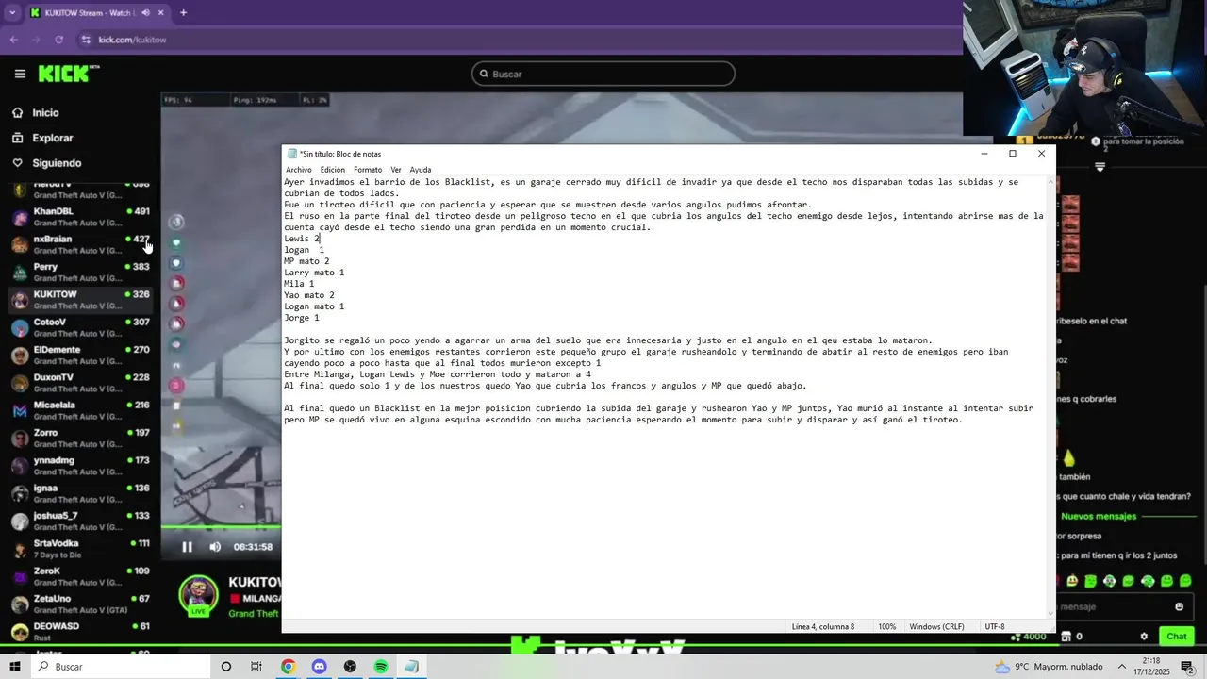The height and width of the screenshot is (679, 1207).
Task: Open SrtaVodka channel in sidebar
Action: coord(79,548)
